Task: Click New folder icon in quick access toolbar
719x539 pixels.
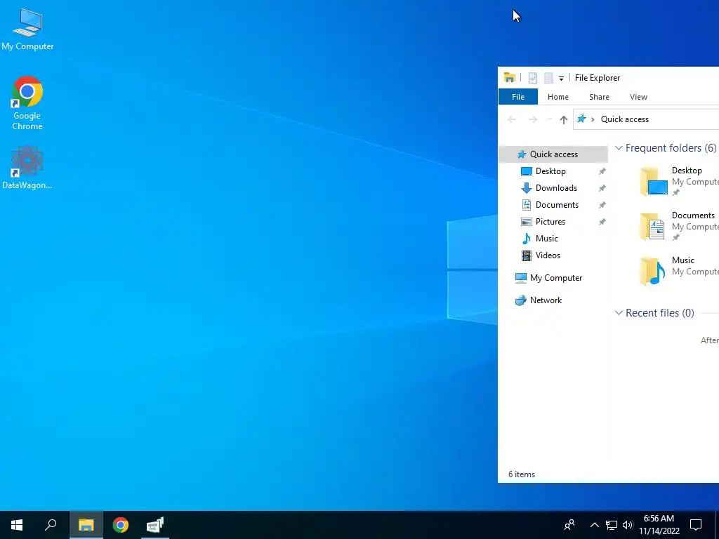Action: click(548, 78)
